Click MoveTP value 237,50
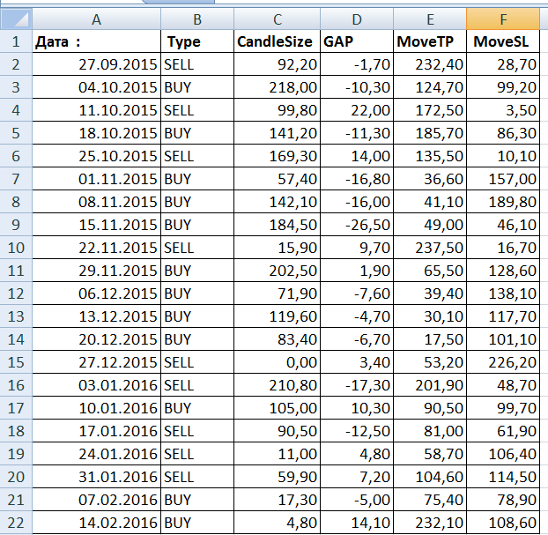The width and height of the screenshot is (548, 535). coord(430,248)
